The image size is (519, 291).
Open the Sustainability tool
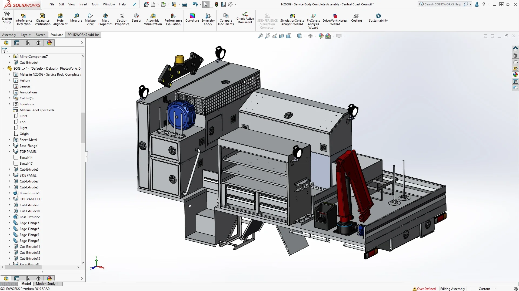point(378,18)
